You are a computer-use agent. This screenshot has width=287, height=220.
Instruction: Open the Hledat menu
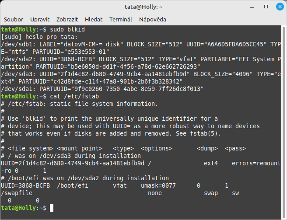click(x=94, y=19)
